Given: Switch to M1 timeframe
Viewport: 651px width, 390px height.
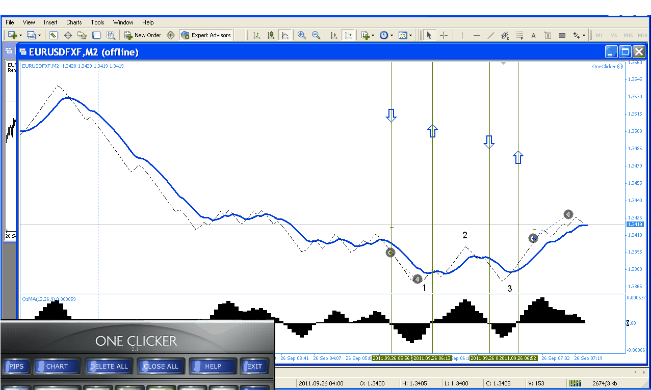Looking at the screenshot, I should tap(599, 35).
